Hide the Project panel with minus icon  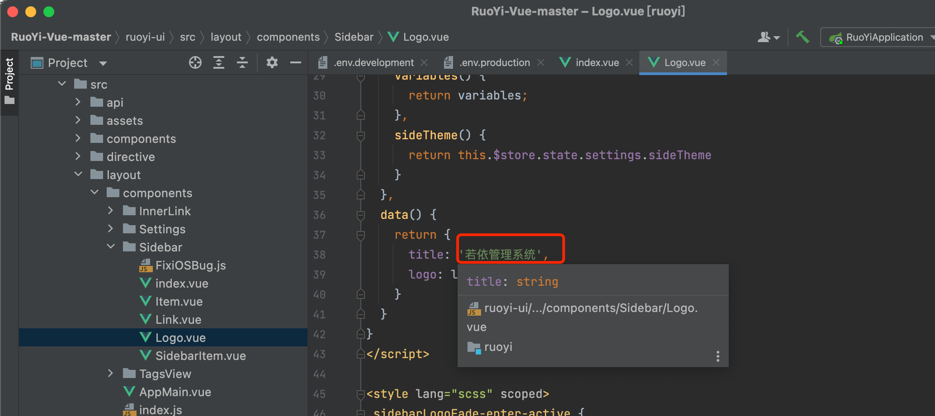coord(296,62)
